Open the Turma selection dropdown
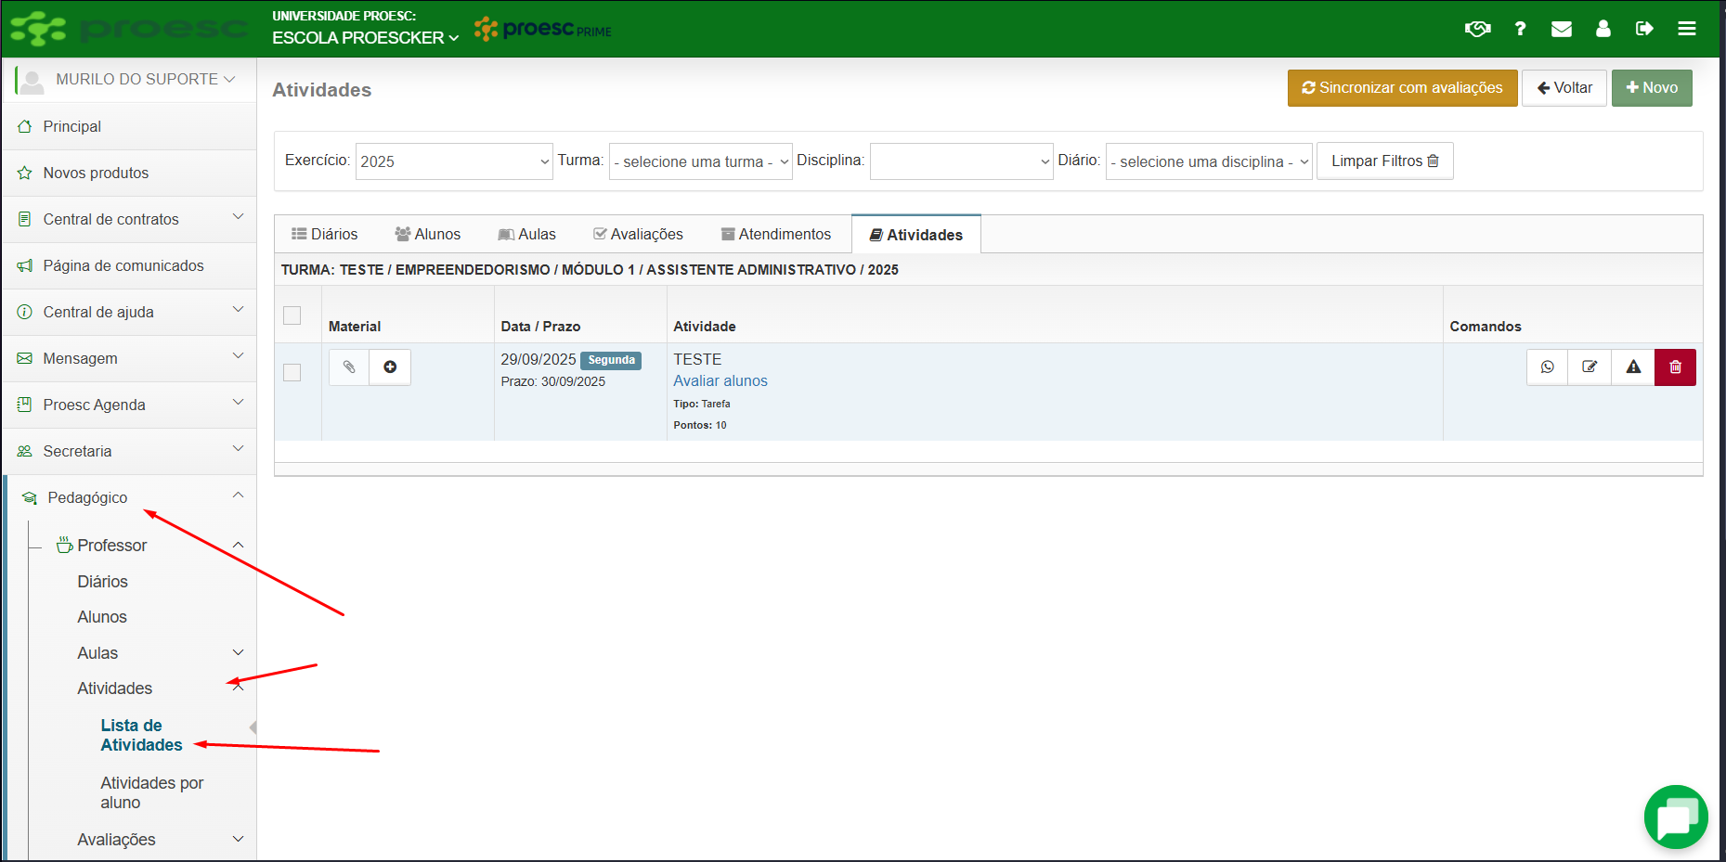Image resolution: width=1726 pixels, height=862 pixels. point(700,161)
